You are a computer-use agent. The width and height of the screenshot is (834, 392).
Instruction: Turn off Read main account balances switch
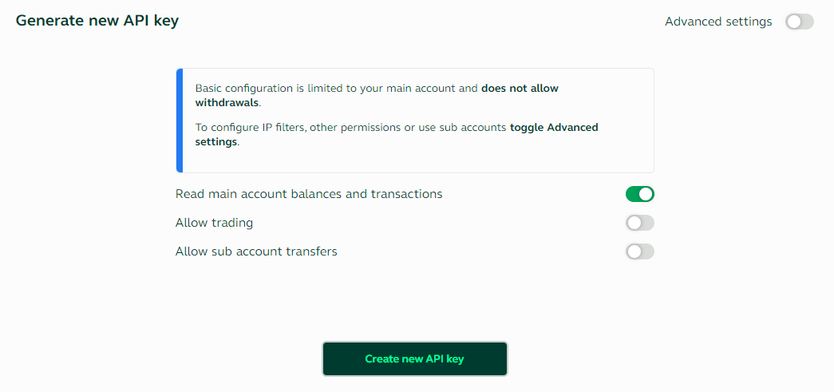639,194
